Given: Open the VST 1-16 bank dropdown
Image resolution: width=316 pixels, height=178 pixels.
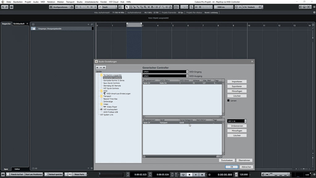Looking at the screenshot, I should click(237, 121).
